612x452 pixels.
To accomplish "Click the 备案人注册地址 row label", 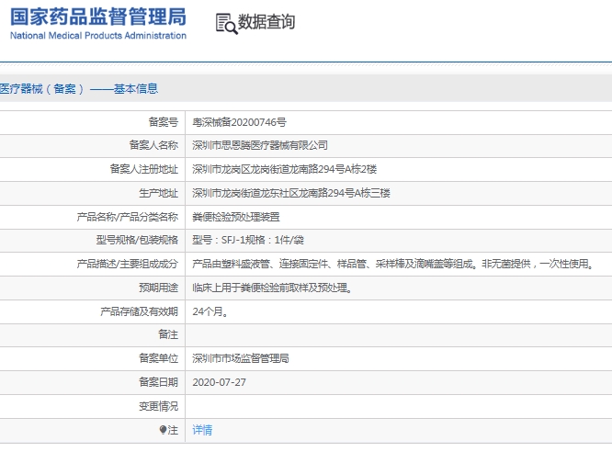I will pyautogui.click(x=144, y=169).
